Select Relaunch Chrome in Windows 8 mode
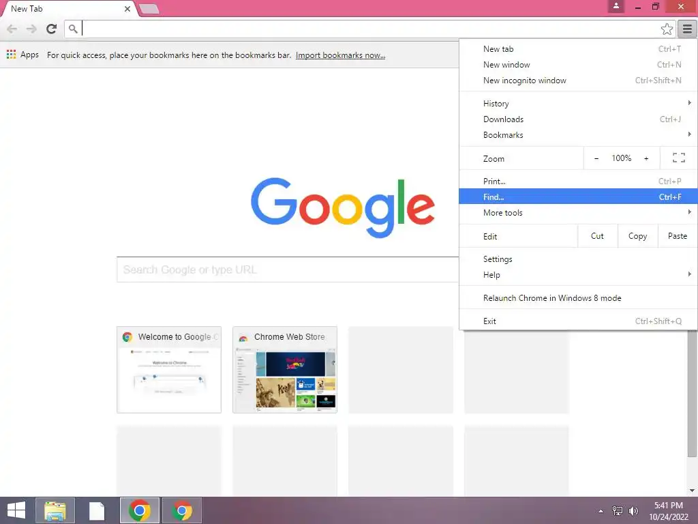The width and height of the screenshot is (698, 524). point(578,297)
